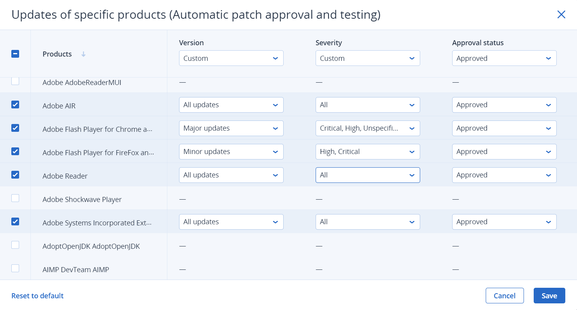Open the header Version Custom dropdown
577x310 pixels.
click(x=231, y=58)
